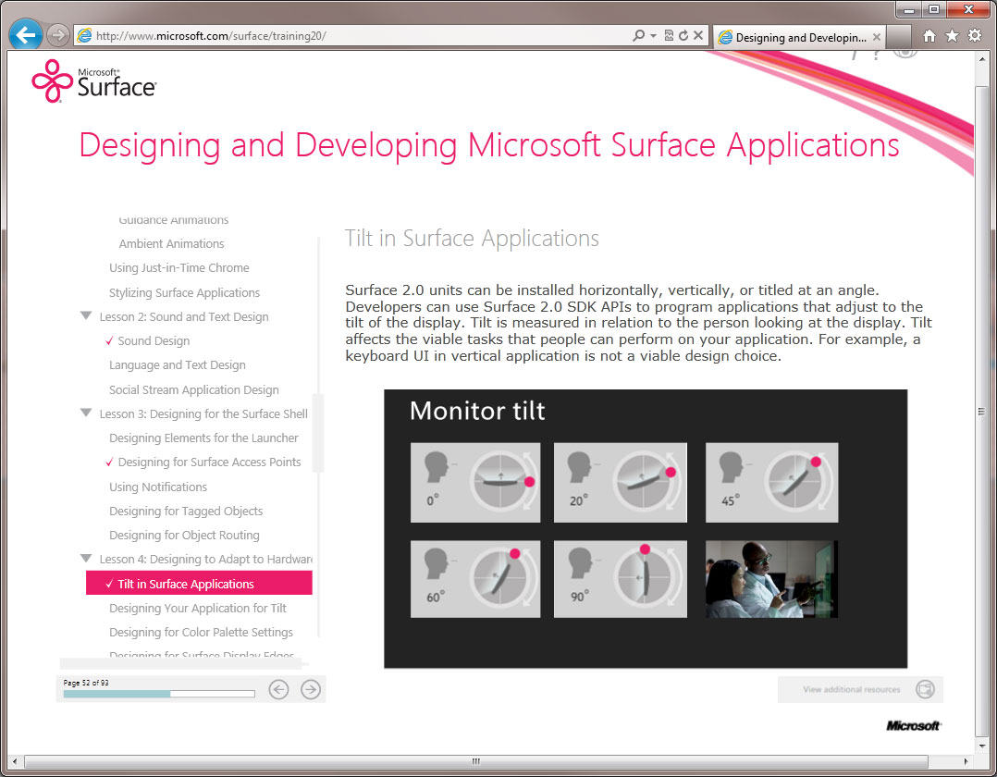Click the Compatibility View icon in address bar
The width and height of the screenshot is (997, 777).
[669, 35]
